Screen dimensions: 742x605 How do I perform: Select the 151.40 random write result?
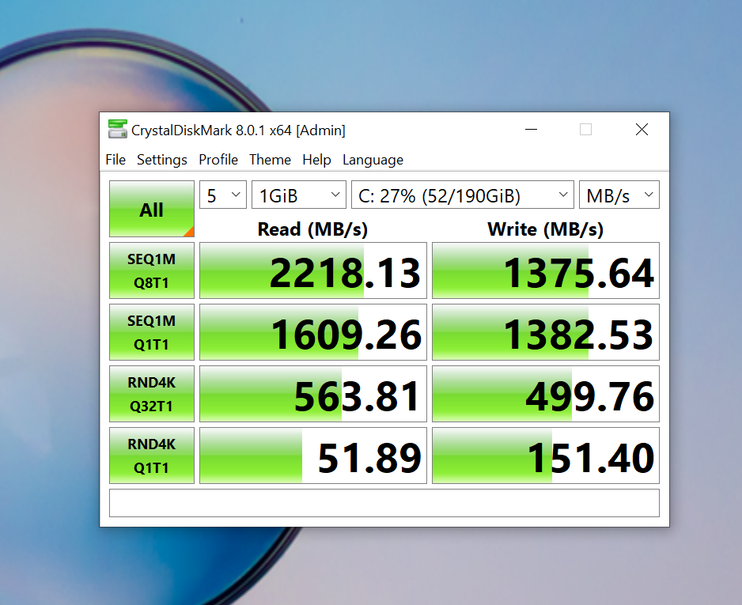tap(546, 456)
